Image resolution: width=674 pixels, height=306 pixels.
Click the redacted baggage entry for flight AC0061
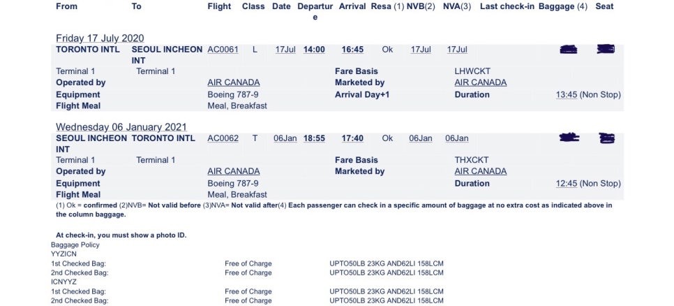pos(568,50)
